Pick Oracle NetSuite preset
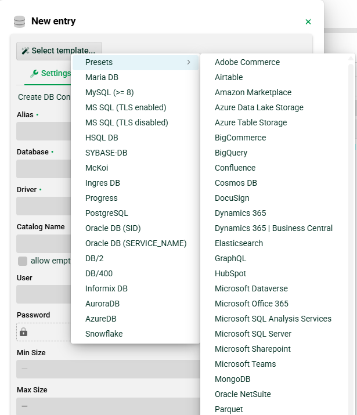This screenshot has height=415, width=357. point(275,394)
